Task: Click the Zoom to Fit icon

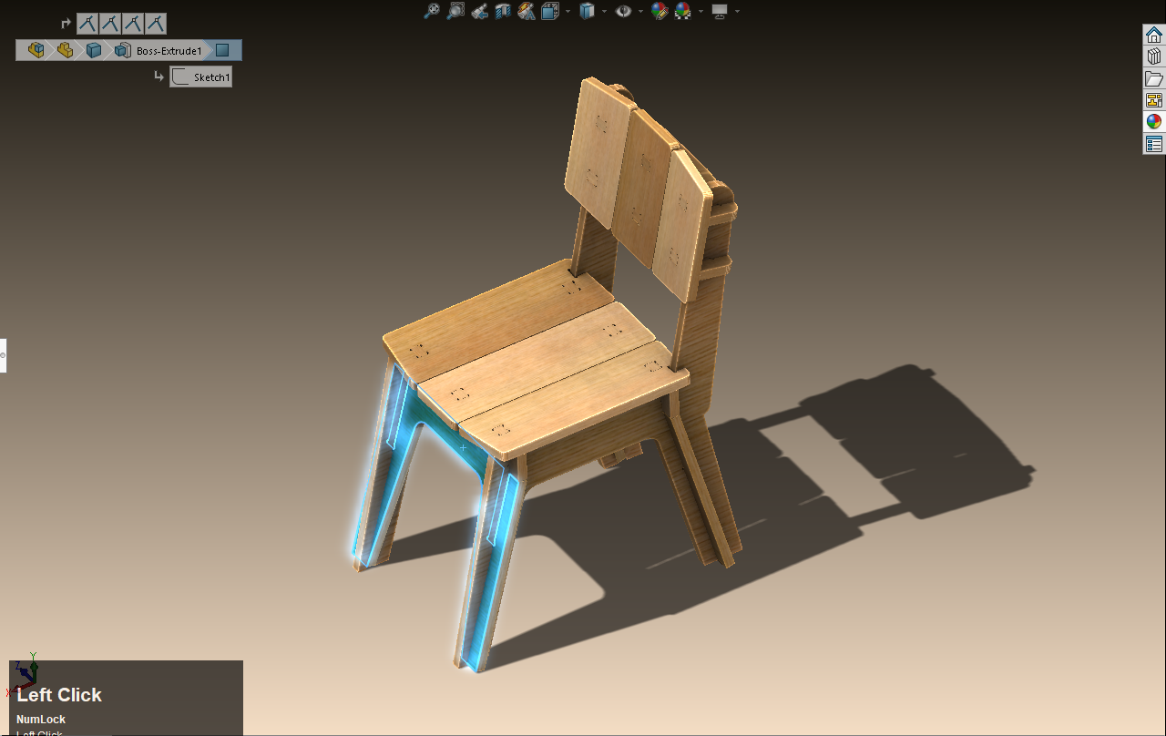Action: point(432,11)
